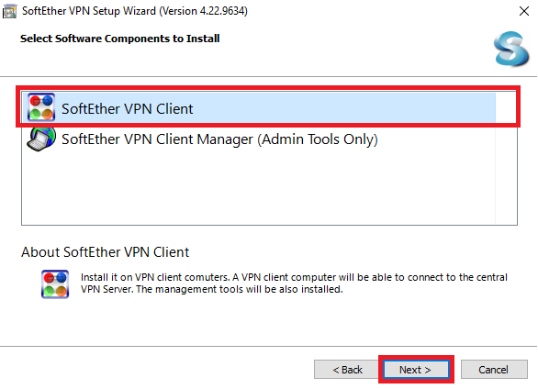Click 'The management tools will be also installed' text
Screen dimensions: 538x389
point(239,289)
